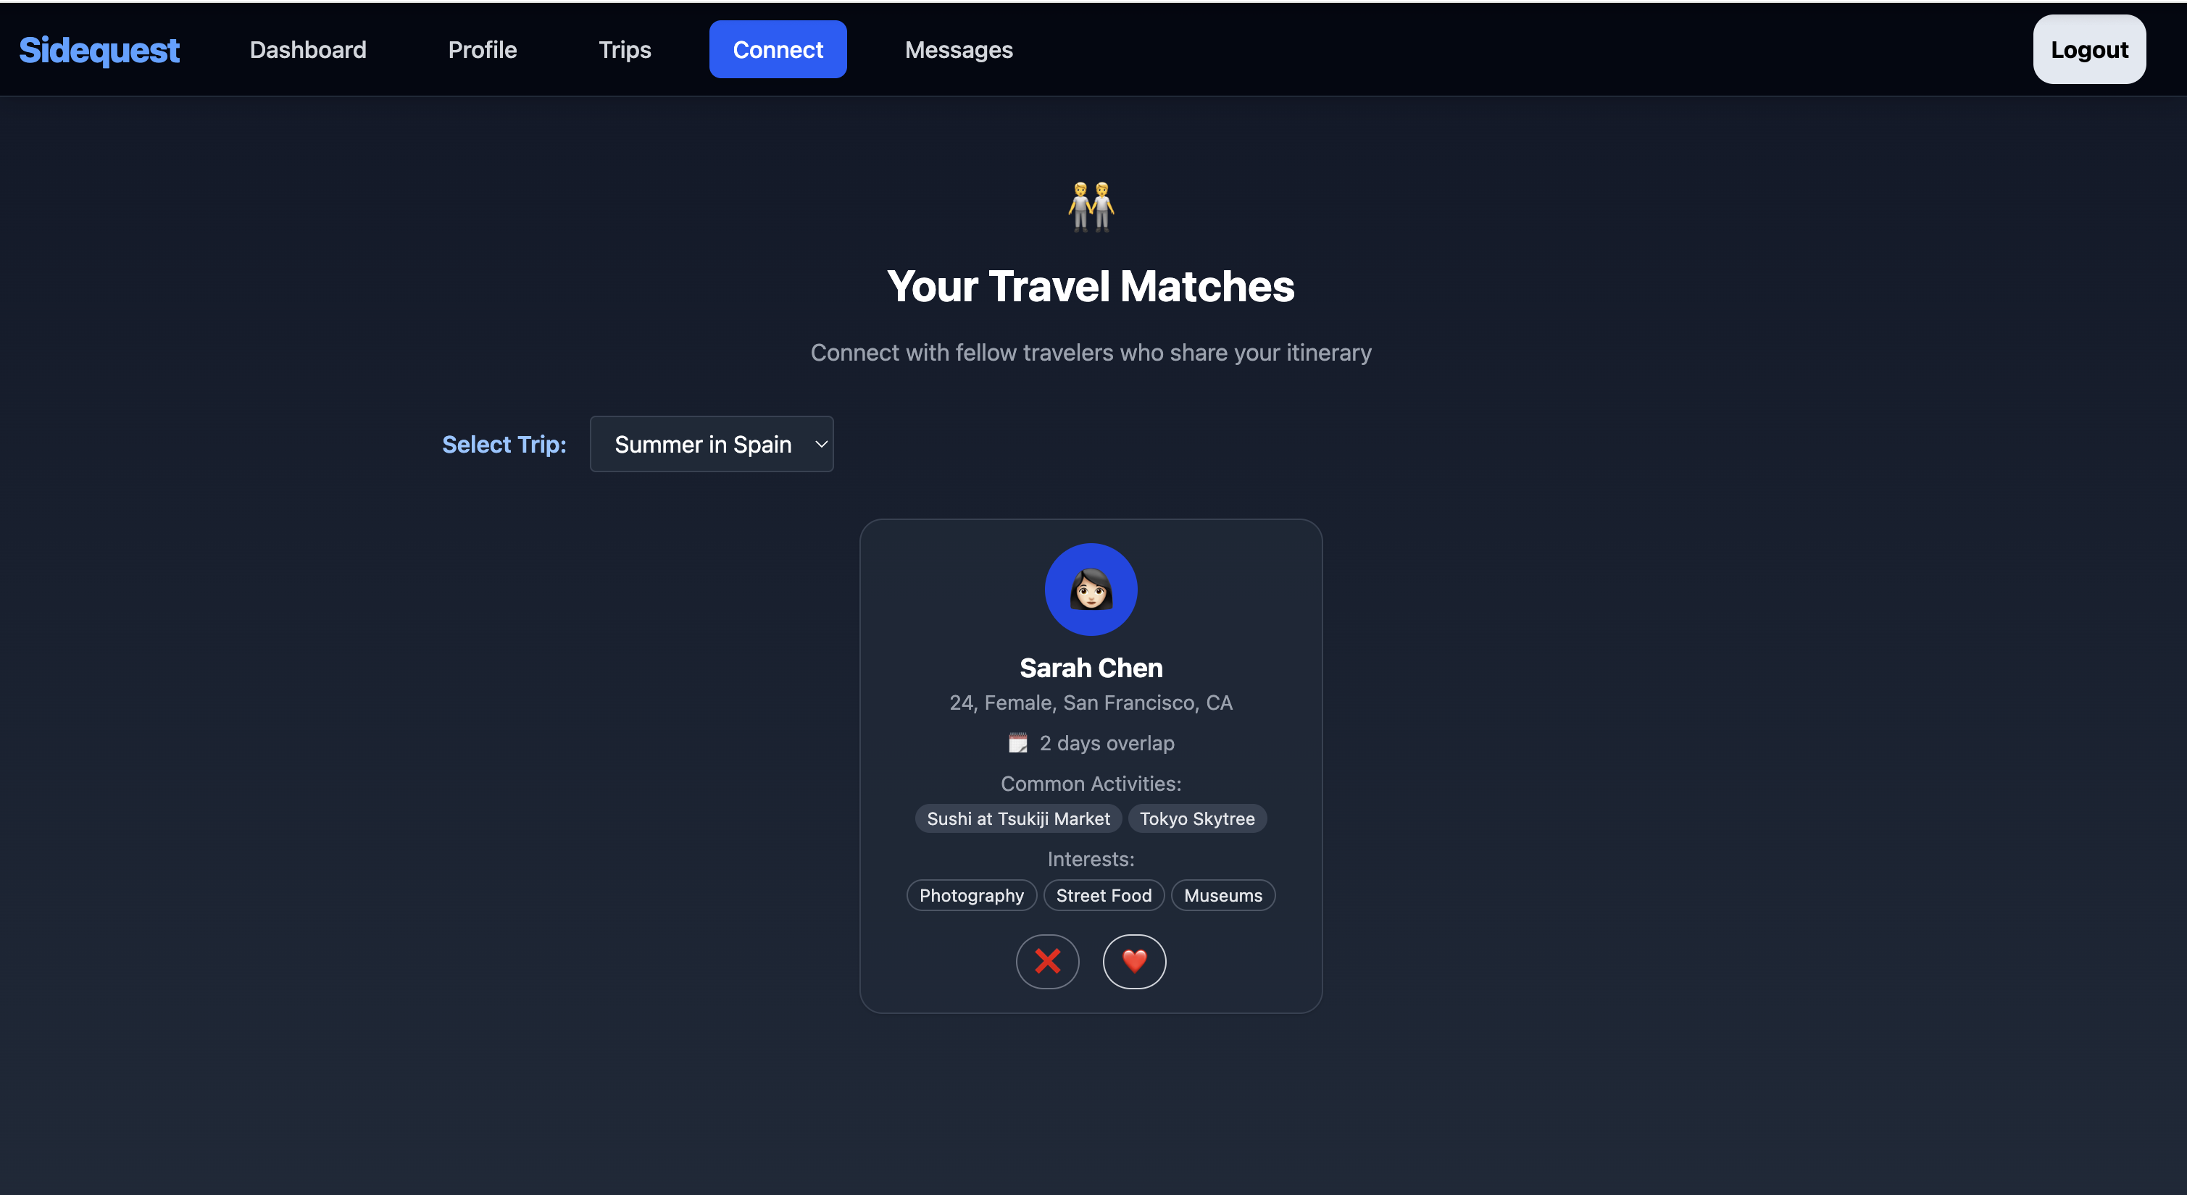
Task: Select the Museums interest chip
Action: 1222,895
